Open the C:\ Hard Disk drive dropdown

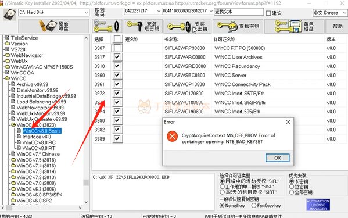pos(53,12)
